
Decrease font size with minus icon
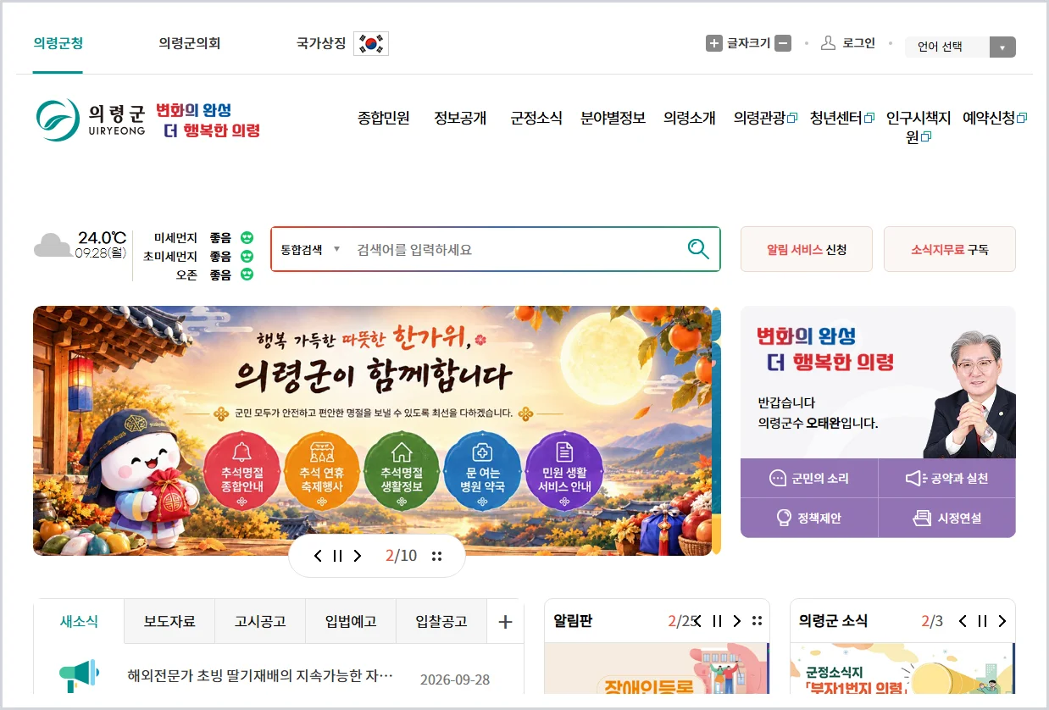point(783,43)
